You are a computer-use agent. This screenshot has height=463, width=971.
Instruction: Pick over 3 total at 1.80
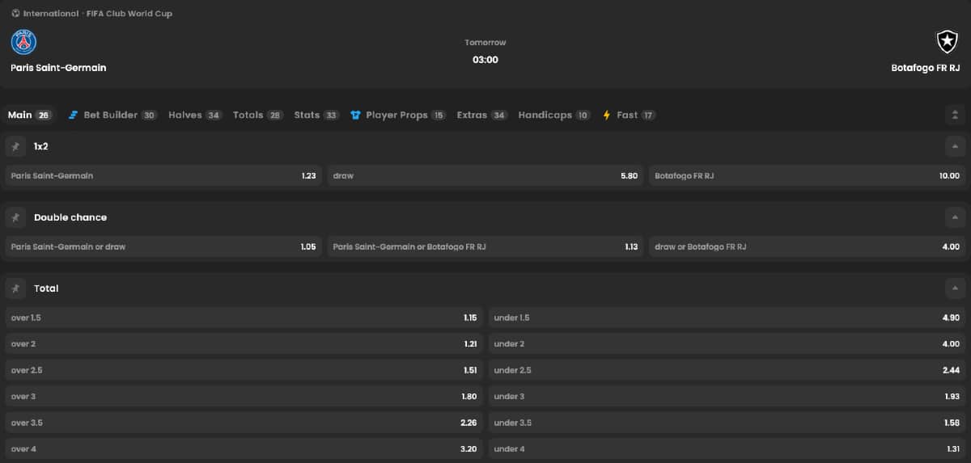tap(244, 396)
